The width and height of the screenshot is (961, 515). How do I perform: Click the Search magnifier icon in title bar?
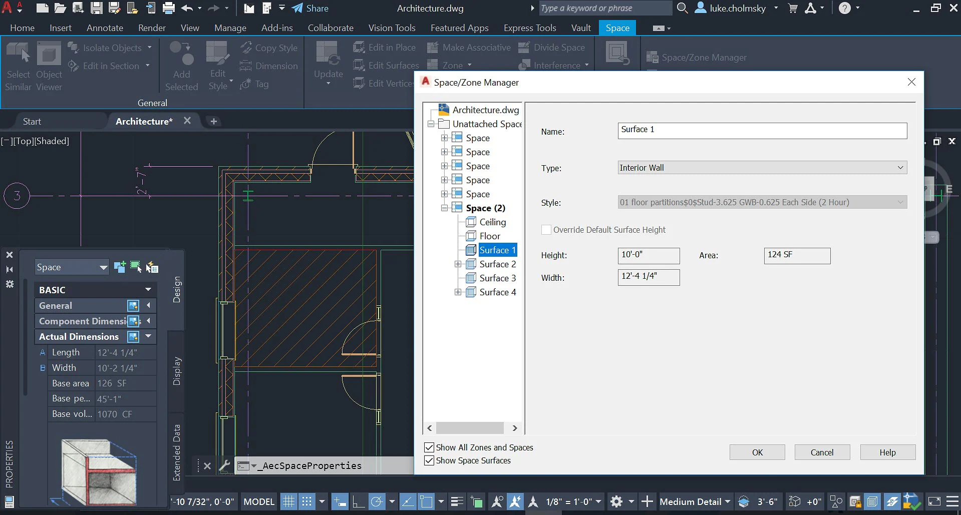tap(682, 8)
